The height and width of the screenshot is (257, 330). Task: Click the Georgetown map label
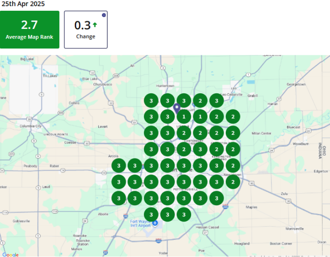coord(296,84)
